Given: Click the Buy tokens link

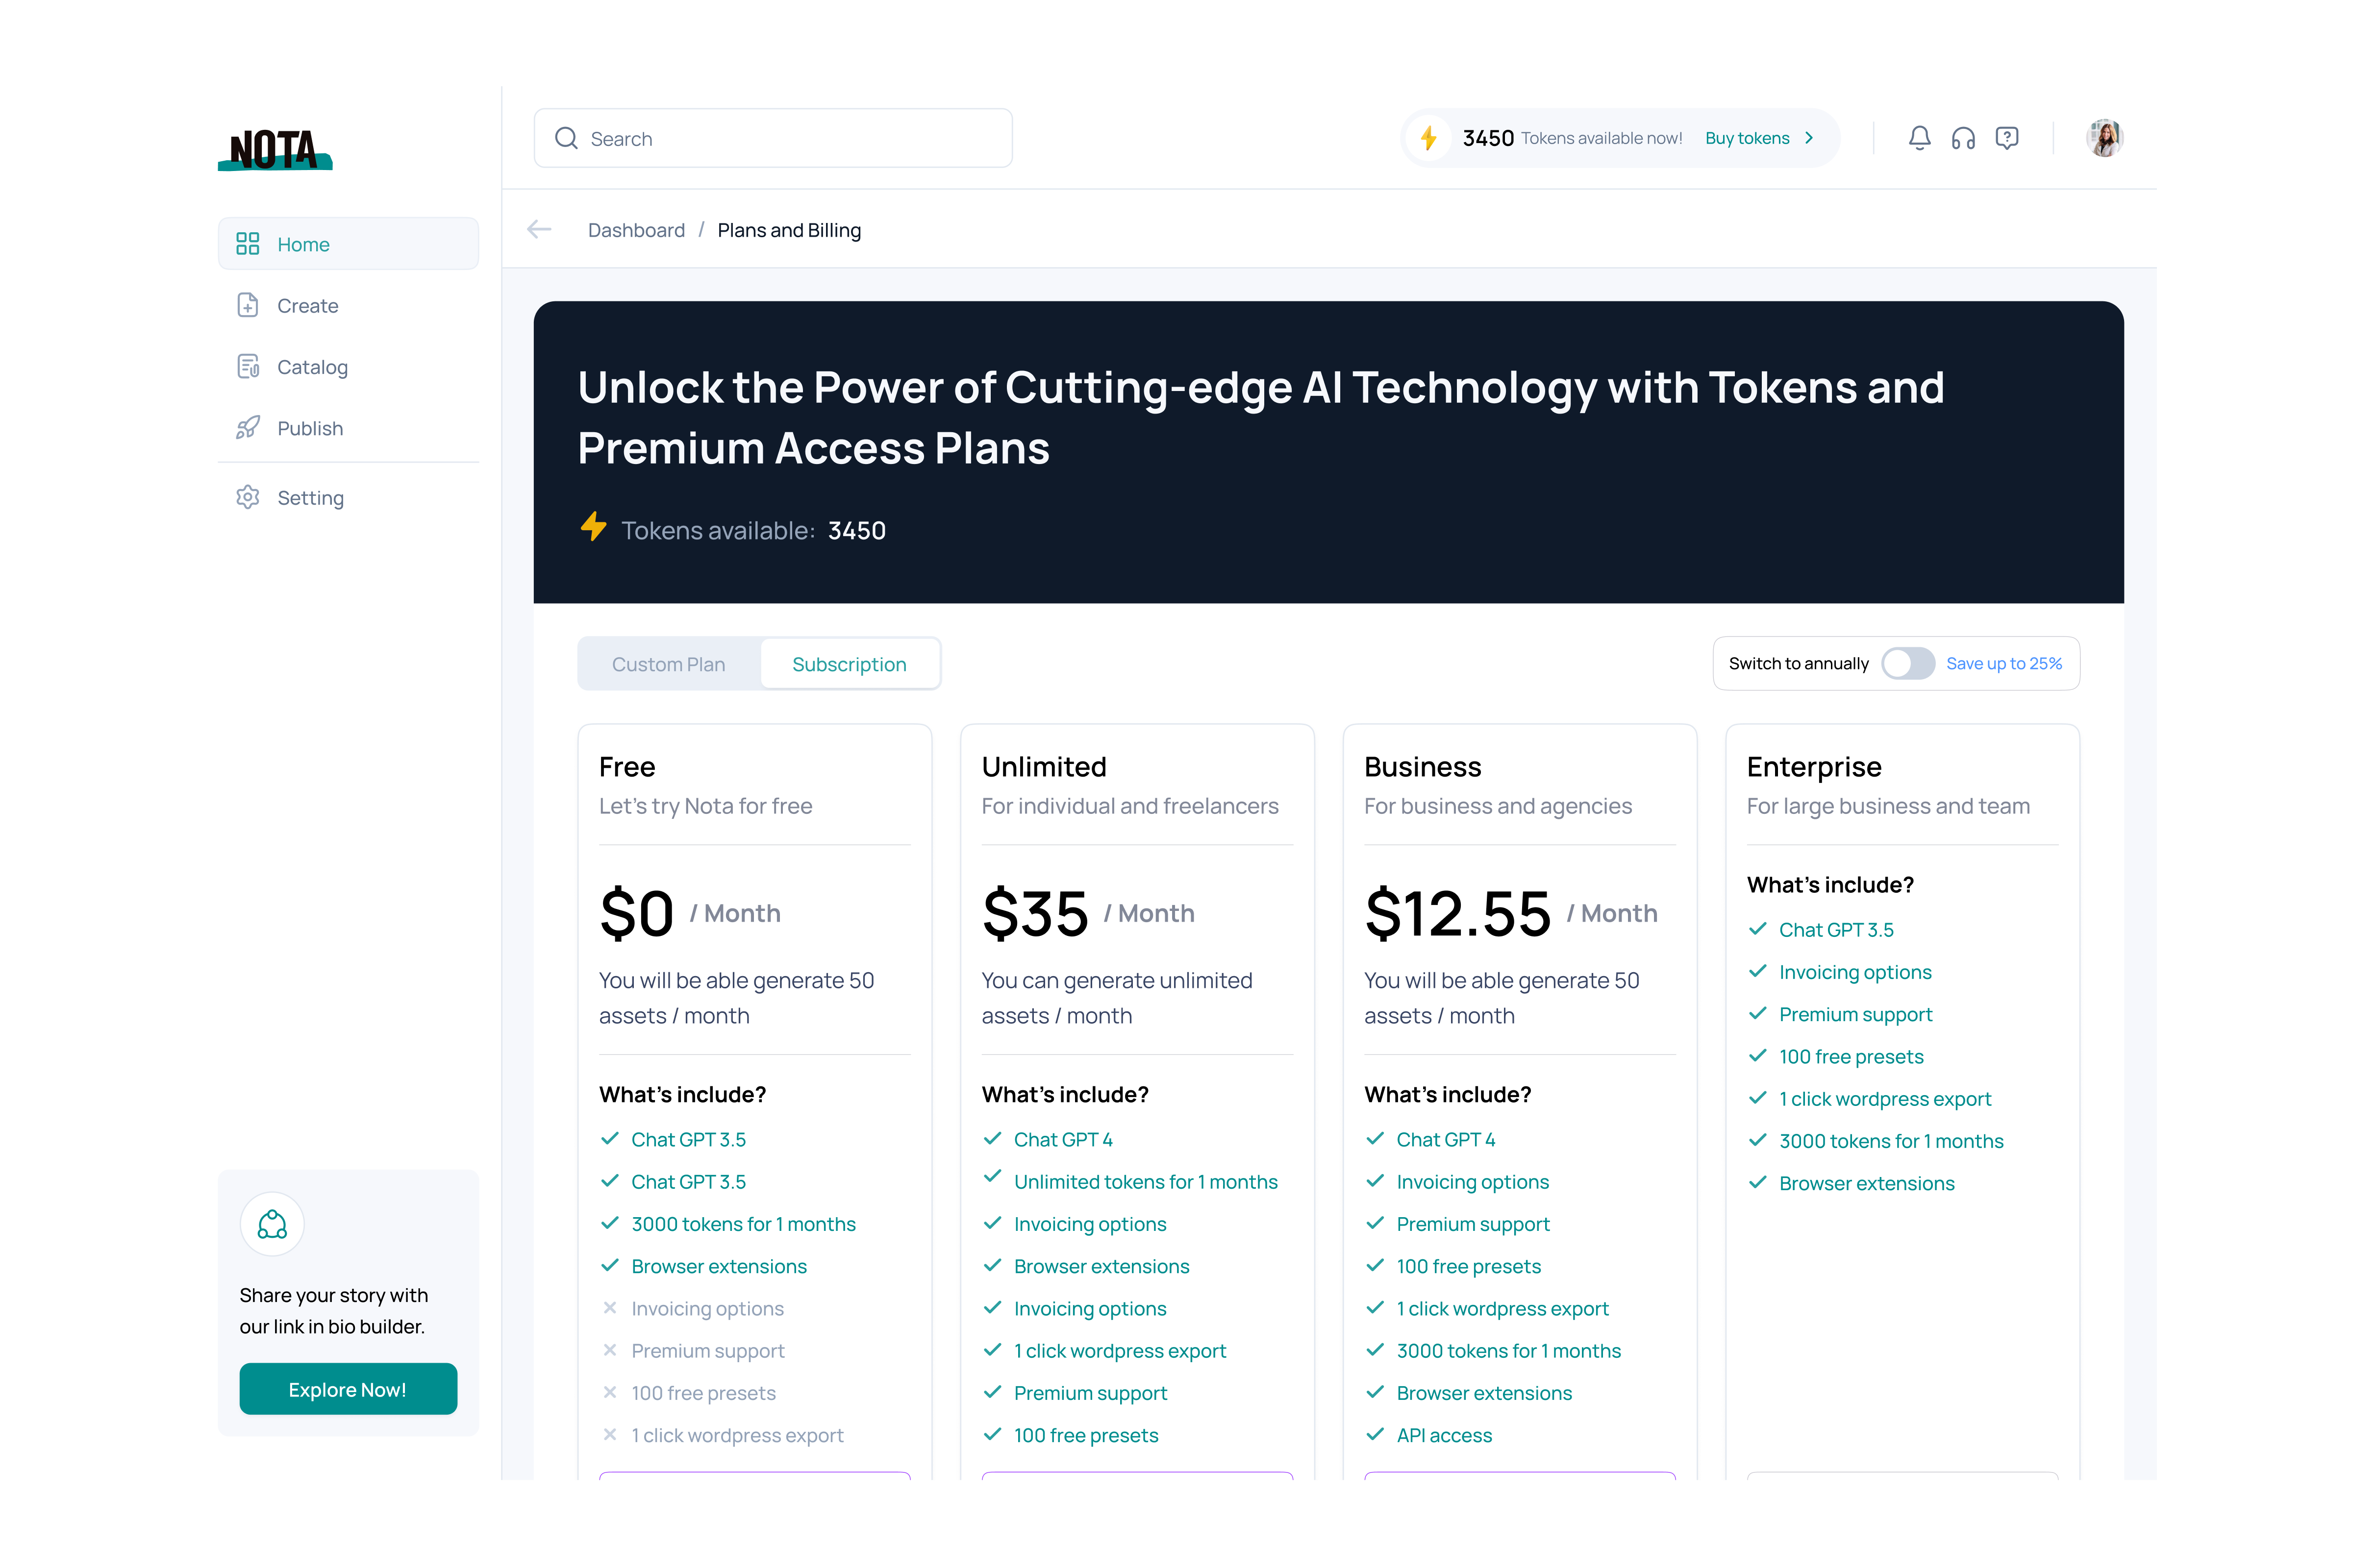Looking at the screenshot, I should [x=1747, y=138].
